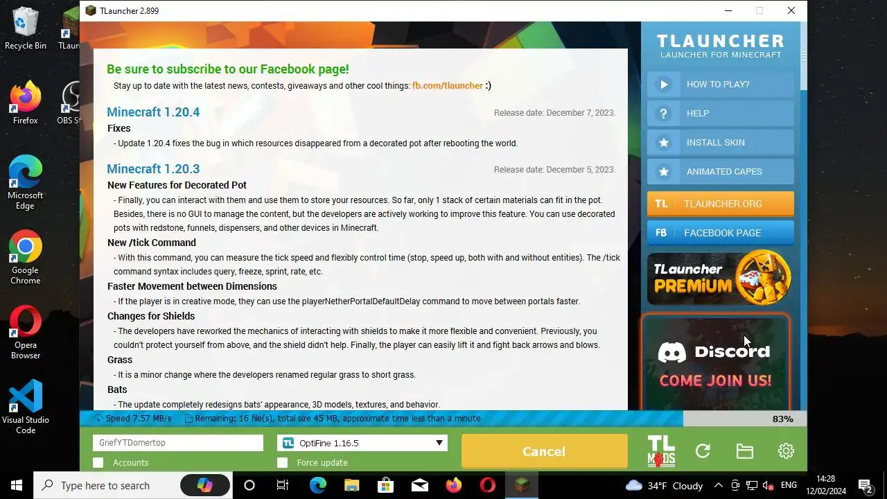Open the Opera icon in the taskbar
Screen dimensions: 887x499
click(x=488, y=485)
